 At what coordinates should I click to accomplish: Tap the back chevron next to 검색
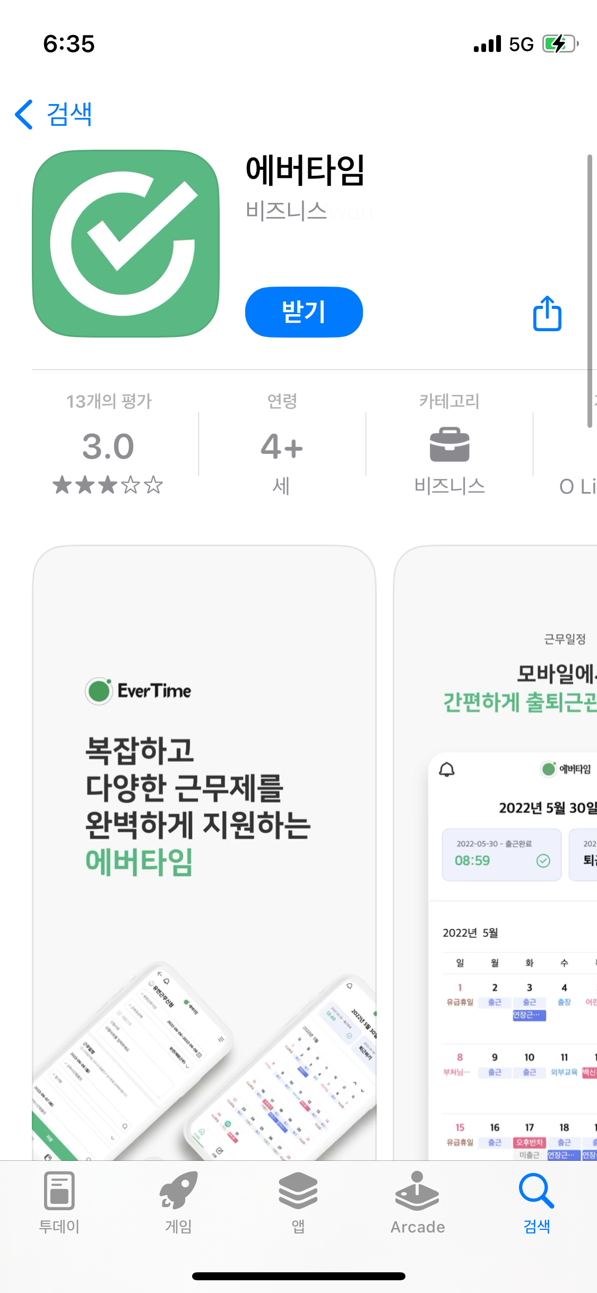(x=24, y=115)
